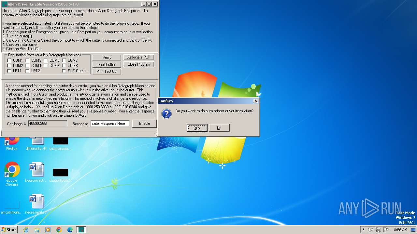Maximize the Allen Driver Enable window
The width and height of the screenshot is (417, 234).
point(149,4)
